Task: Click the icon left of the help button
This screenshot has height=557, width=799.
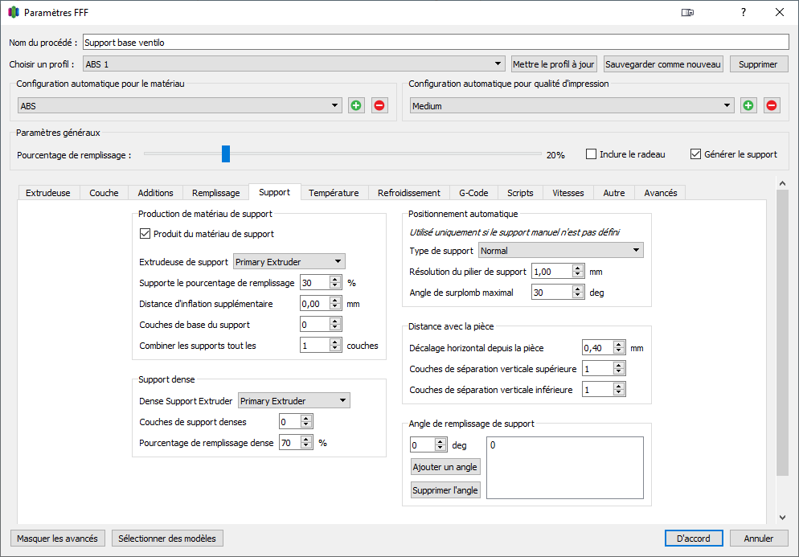Action: point(687,13)
